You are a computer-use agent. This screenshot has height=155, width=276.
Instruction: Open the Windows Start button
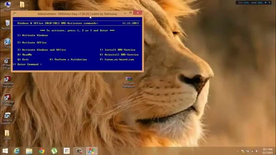tap(5, 151)
